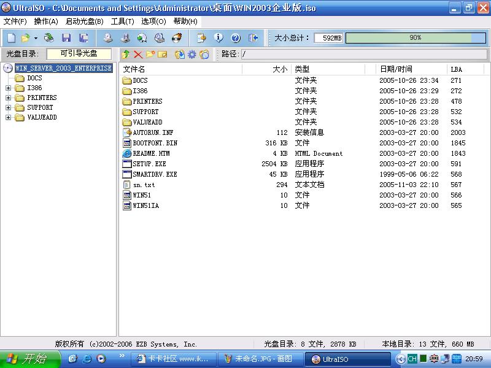Open the 启动光盘(B) menu

coord(84,21)
